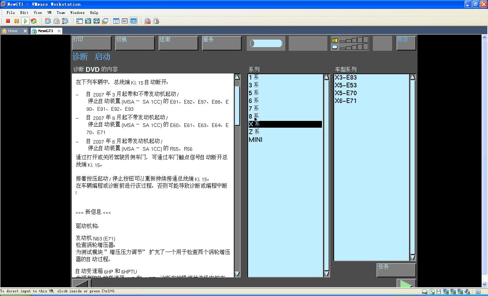
Task: Select 7 系 in the series list
Action: [x=285, y=108]
